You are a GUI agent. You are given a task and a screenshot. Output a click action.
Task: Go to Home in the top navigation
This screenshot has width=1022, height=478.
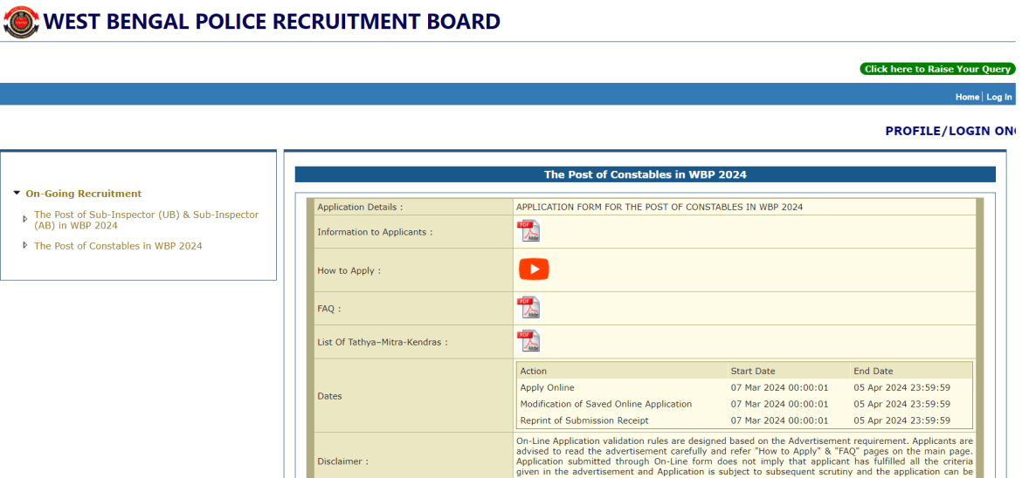[967, 97]
